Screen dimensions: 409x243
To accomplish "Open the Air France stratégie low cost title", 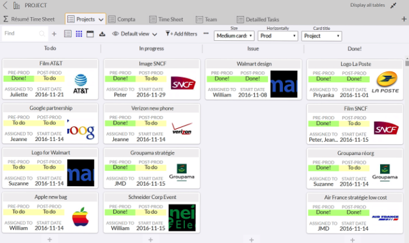I will pyautogui.click(x=355, y=198).
